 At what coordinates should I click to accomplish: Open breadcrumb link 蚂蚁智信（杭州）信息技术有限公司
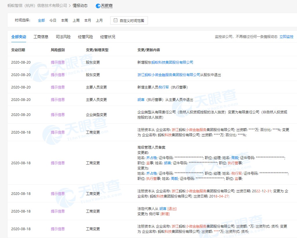[37, 6]
